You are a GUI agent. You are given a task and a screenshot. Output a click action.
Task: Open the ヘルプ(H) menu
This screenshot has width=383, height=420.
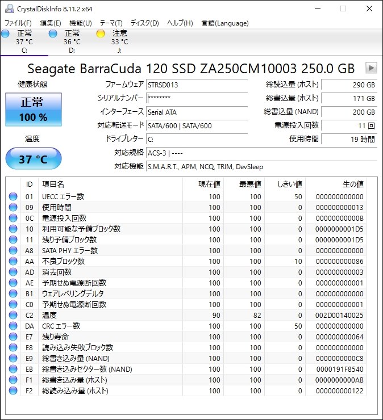pos(180,23)
